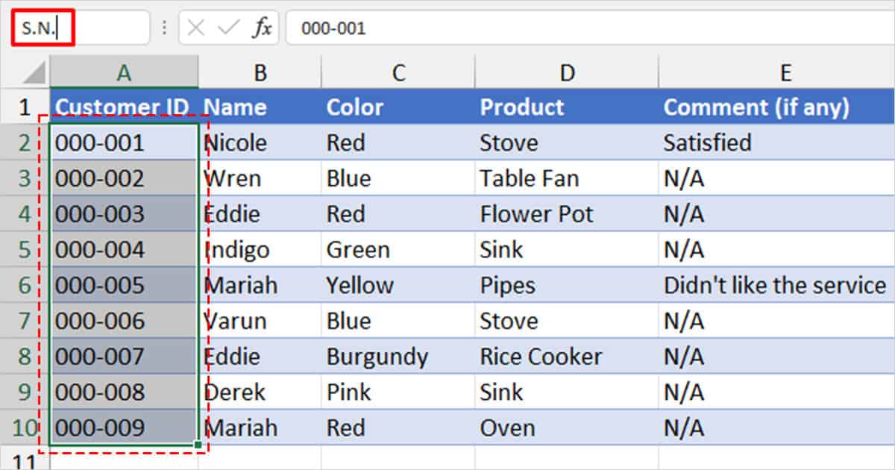Image resolution: width=895 pixels, height=470 pixels.
Task: Select the row 6 header
Action: pyautogui.click(x=25, y=285)
